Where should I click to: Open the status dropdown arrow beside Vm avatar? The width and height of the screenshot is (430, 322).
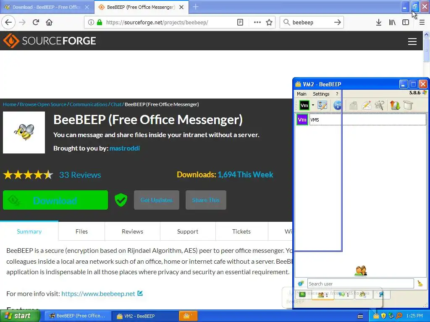coord(313,105)
